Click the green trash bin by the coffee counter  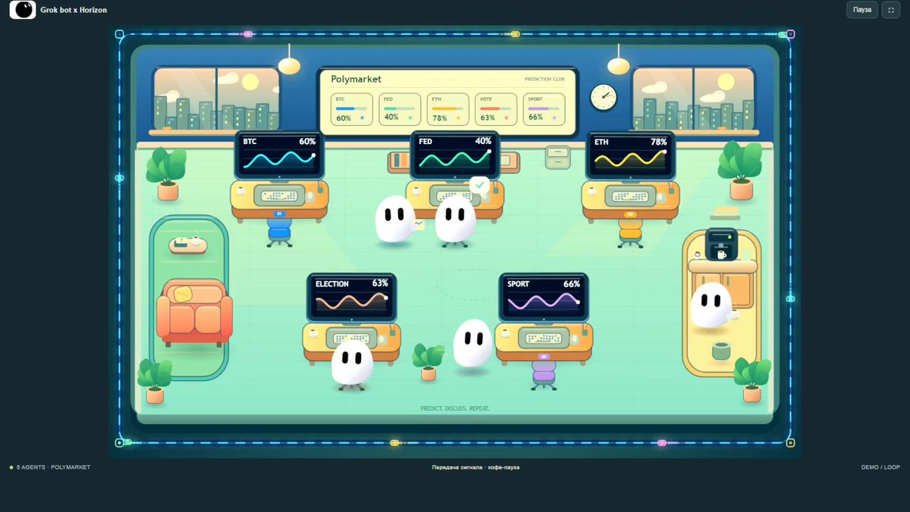click(721, 351)
